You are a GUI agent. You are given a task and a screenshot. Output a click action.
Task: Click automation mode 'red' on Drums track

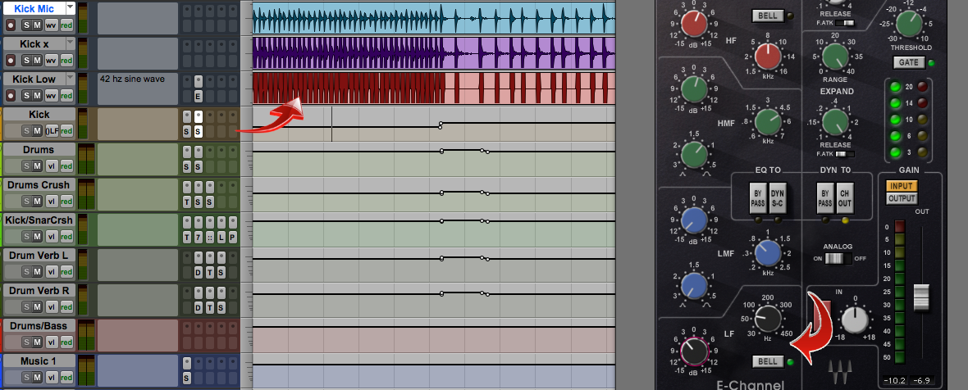66,166
